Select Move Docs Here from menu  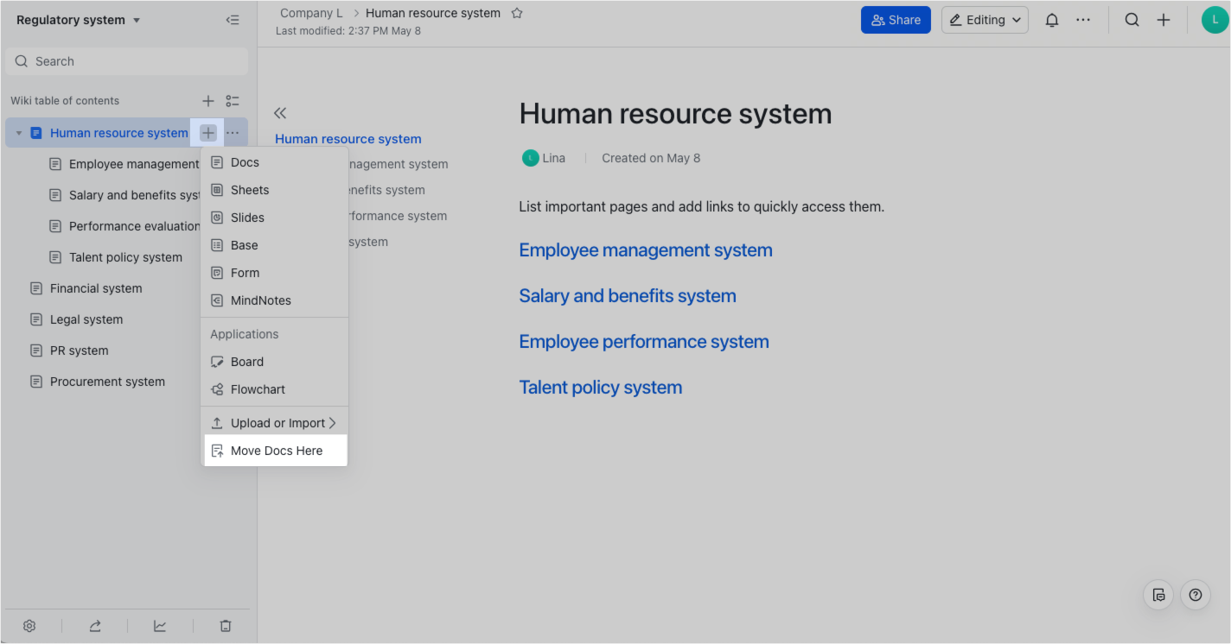[276, 451]
